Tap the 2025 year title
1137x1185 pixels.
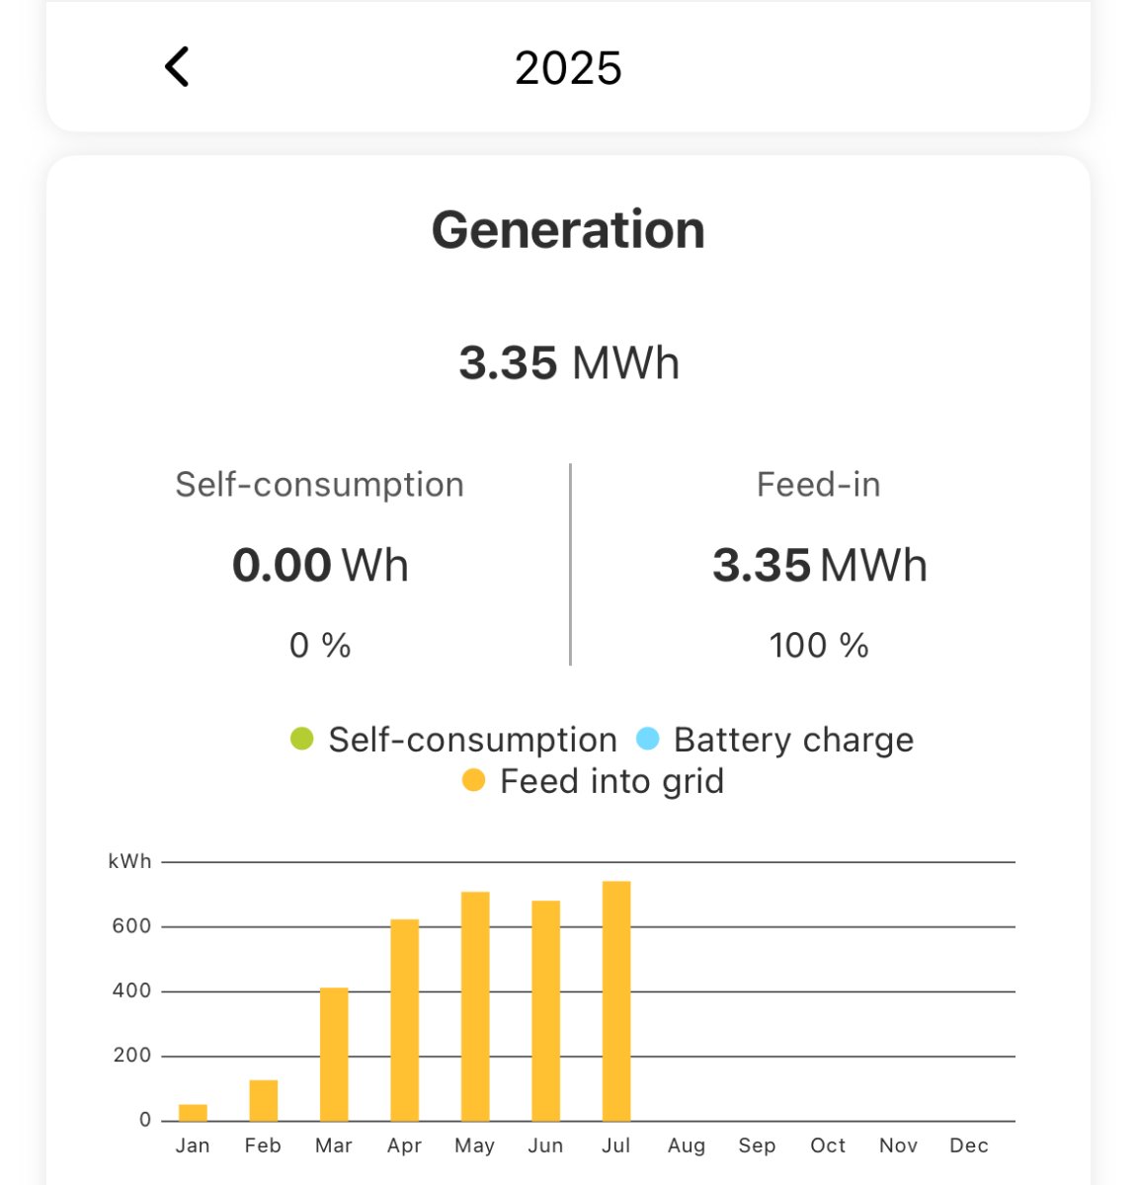(568, 69)
